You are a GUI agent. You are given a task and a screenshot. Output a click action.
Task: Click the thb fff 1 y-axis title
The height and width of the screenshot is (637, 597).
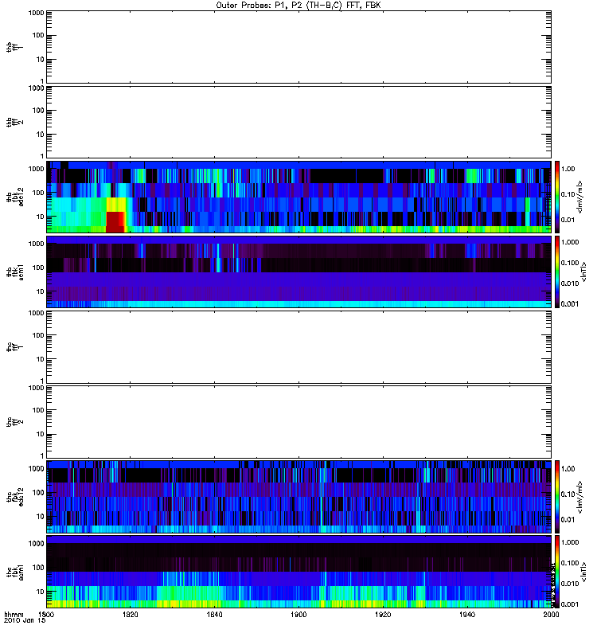point(14,47)
